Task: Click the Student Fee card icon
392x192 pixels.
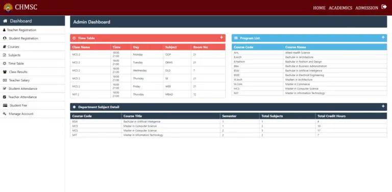Action: [x=5, y=106]
